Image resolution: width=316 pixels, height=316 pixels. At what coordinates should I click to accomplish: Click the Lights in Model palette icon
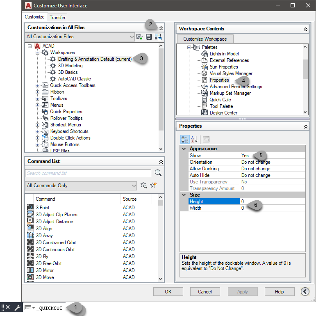tap(205, 54)
